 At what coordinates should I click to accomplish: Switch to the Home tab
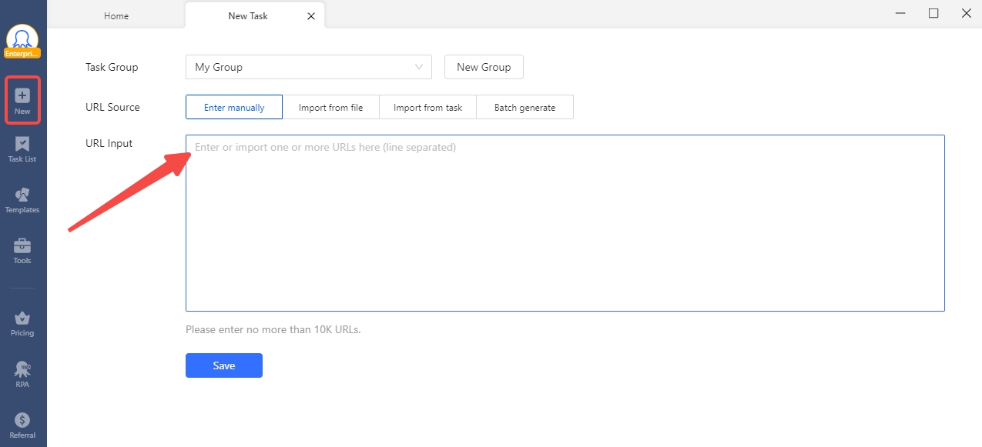(x=116, y=16)
